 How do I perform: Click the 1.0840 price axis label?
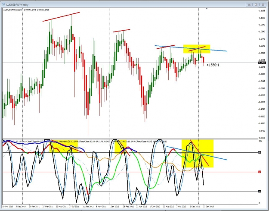click(x=262, y=32)
